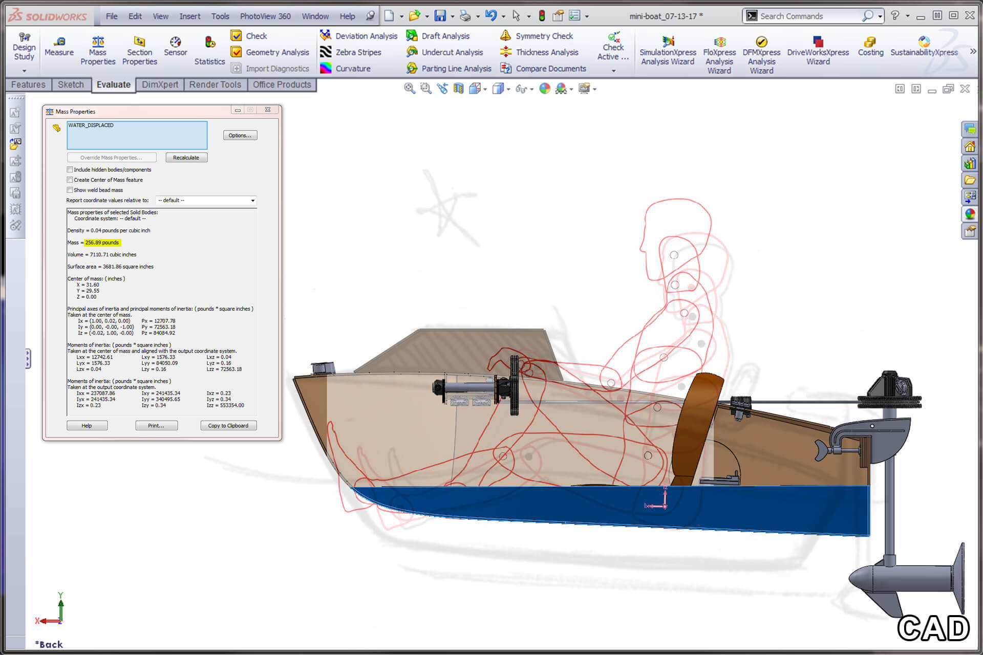Open Draft Analysis tool
This screenshot has height=655, width=983.
[x=445, y=36]
